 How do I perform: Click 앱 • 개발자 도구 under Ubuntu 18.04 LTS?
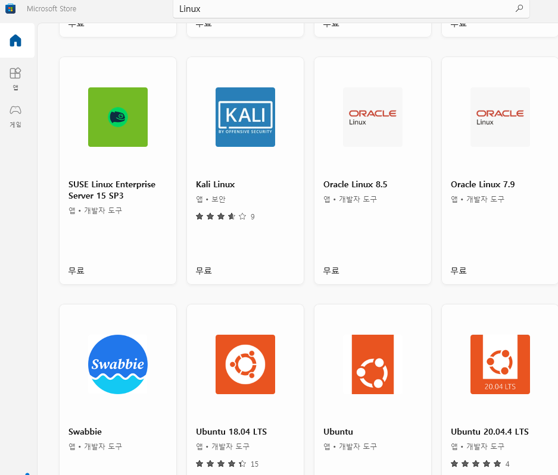(x=223, y=446)
